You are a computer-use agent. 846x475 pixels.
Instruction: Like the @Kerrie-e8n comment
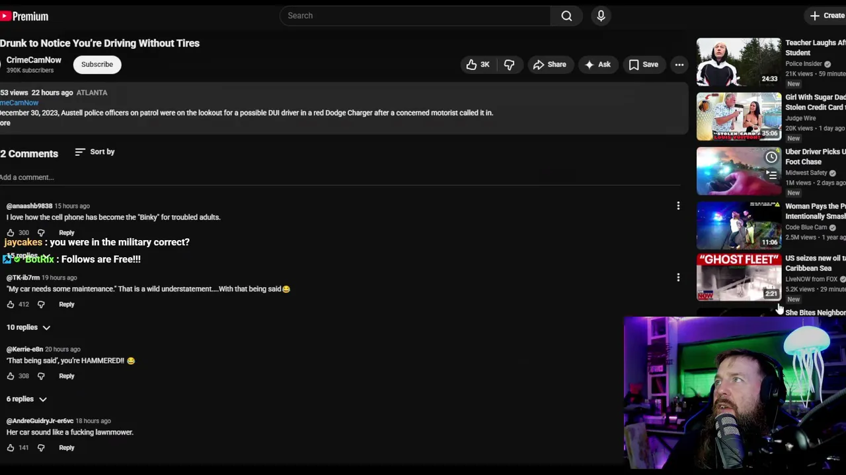click(x=11, y=376)
